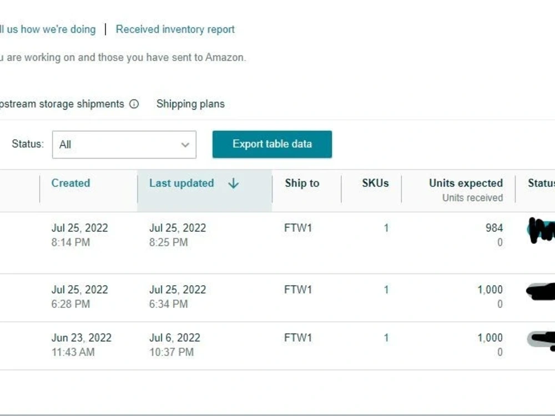Open the Status filter dropdown
Screen dimensions: 555x416
[x=124, y=145]
